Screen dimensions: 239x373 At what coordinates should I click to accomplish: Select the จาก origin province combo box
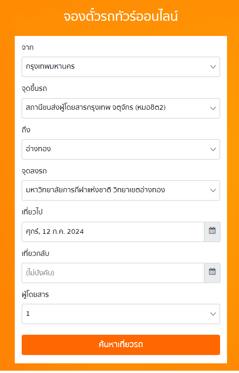pos(121,67)
